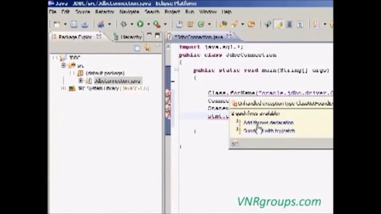
Task: Open the Run menu
Action: pos(189,12)
